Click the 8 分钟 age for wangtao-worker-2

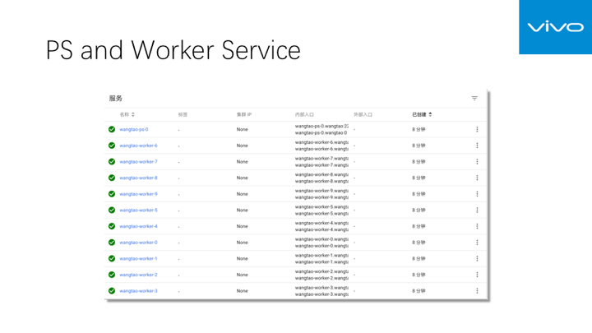point(419,275)
